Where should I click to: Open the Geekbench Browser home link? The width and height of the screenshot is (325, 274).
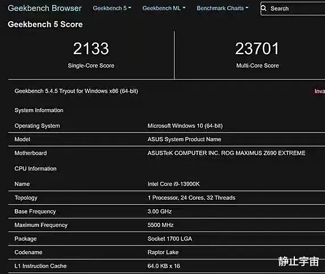tap(44, 8)
